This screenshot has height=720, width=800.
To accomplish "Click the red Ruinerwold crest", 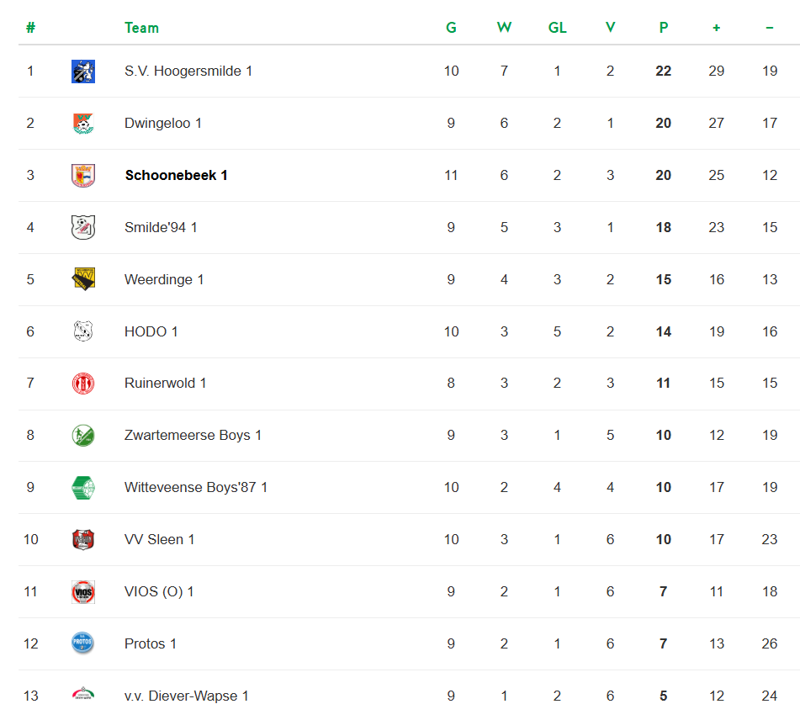I will pos(83,384).
